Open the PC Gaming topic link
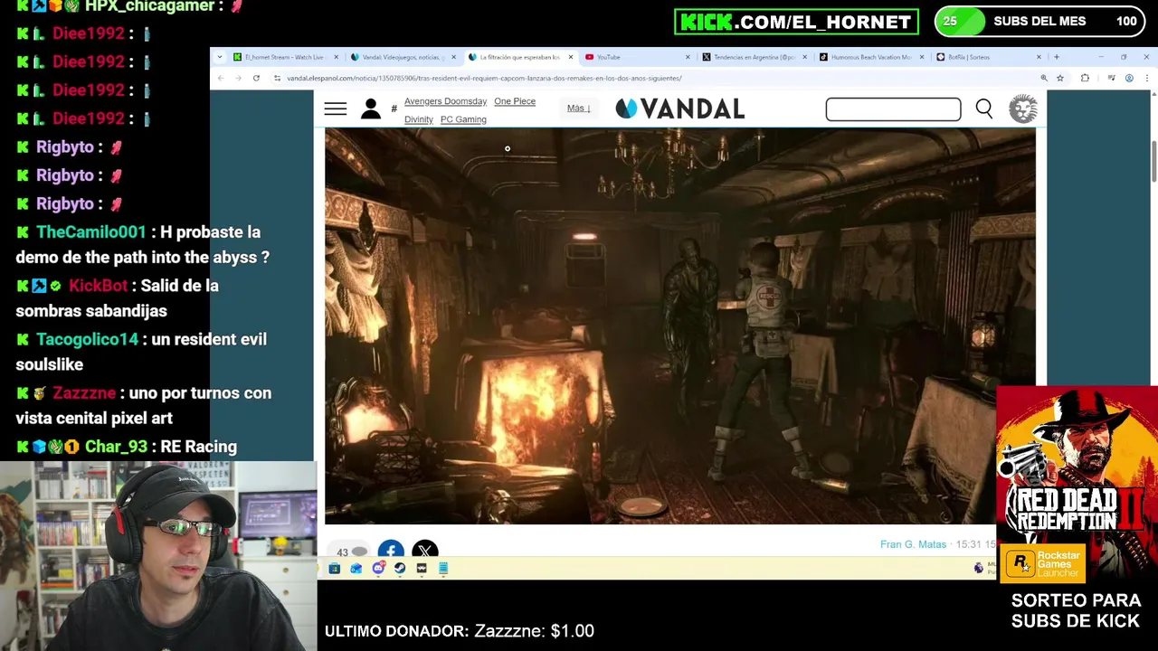 tap(463, 119)
